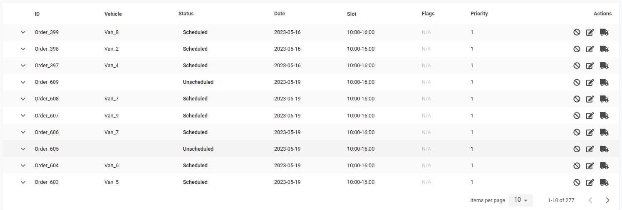This screenshot has width=622, height=210.
Task: Edit Order_398 with the pencil icon
Action: (x=590, y=49)
